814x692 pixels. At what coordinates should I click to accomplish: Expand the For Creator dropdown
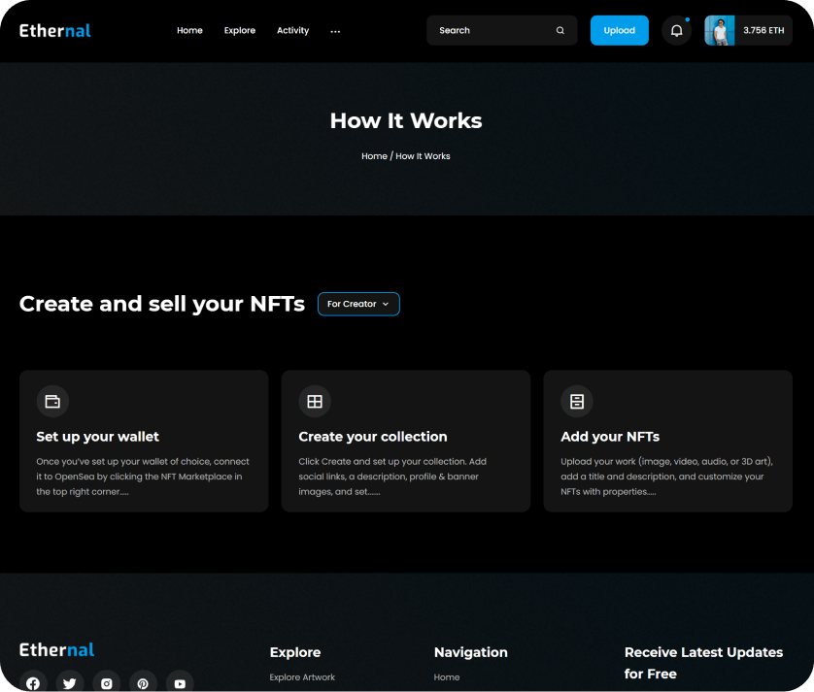tap(358, 304)
